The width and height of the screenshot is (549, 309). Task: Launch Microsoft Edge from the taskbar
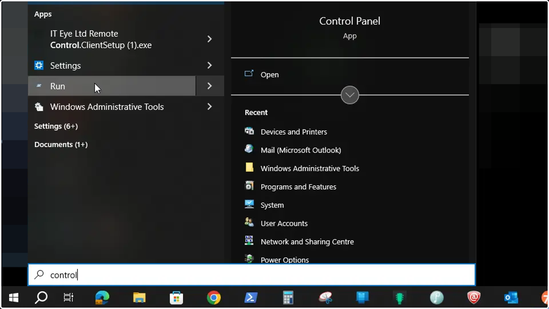pyautogui.click(x=102, y=298)
